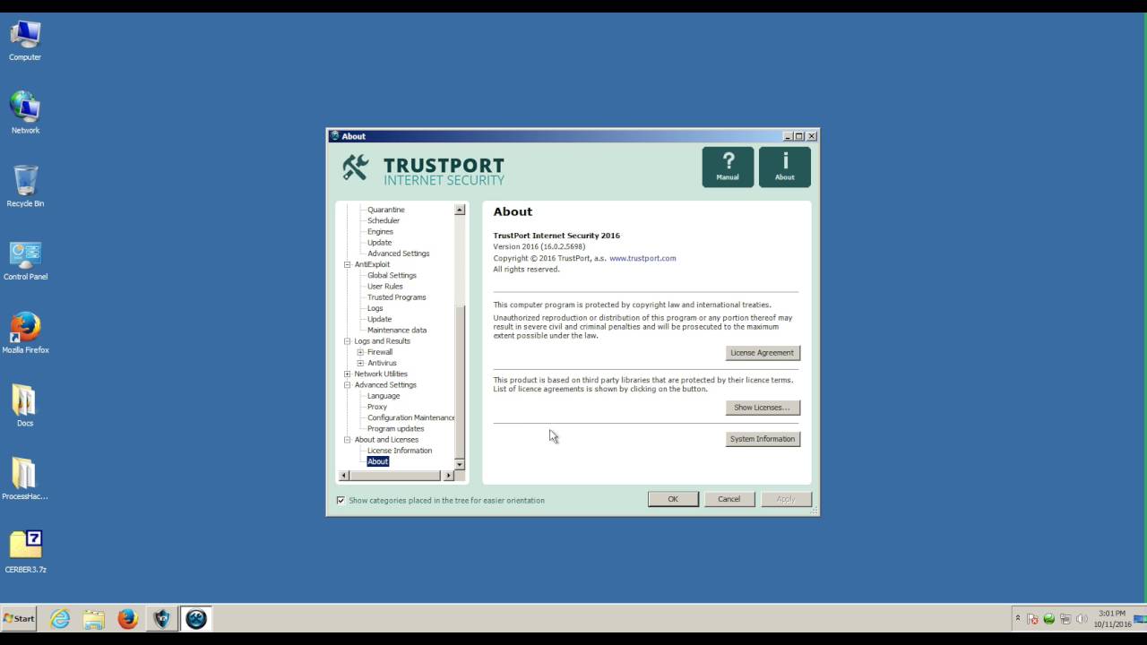Select Quarantine in the tree

click(386, 210)
